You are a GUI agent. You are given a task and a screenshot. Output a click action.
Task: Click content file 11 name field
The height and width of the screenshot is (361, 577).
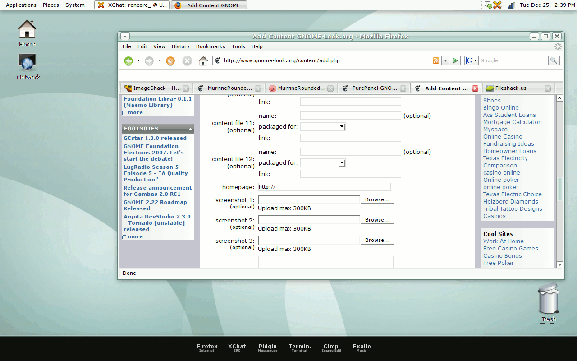click(x=350, y=116)
